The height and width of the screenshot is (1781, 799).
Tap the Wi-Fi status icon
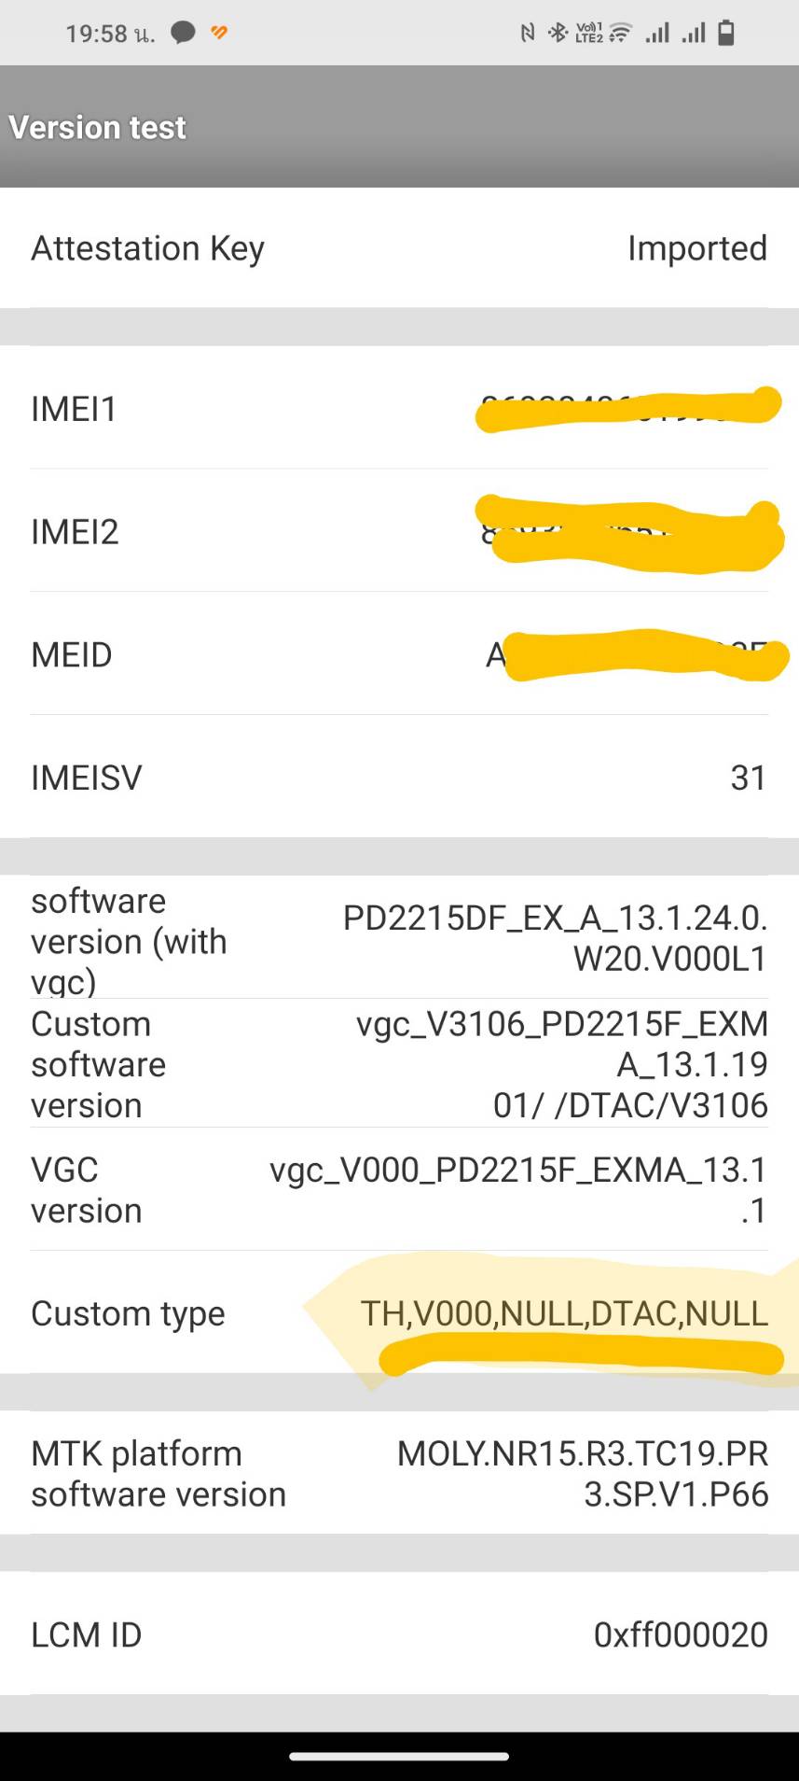click(620, 34)
